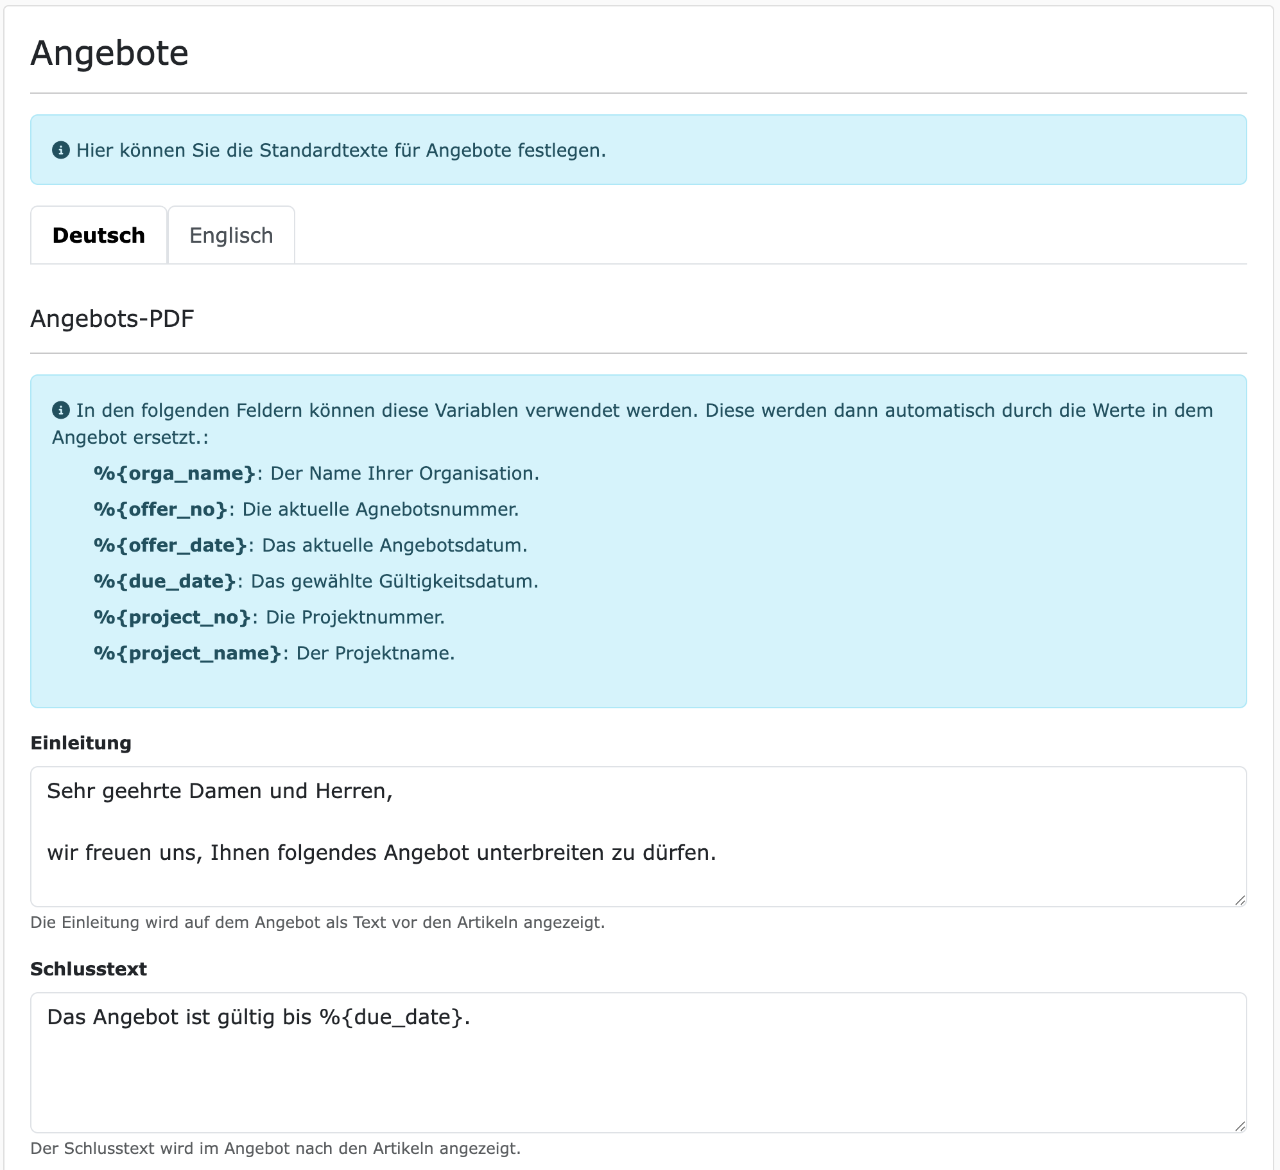Click the %{offer_date} variable text
Screen dimensions: 1280x1170
(x=170, y=545)
